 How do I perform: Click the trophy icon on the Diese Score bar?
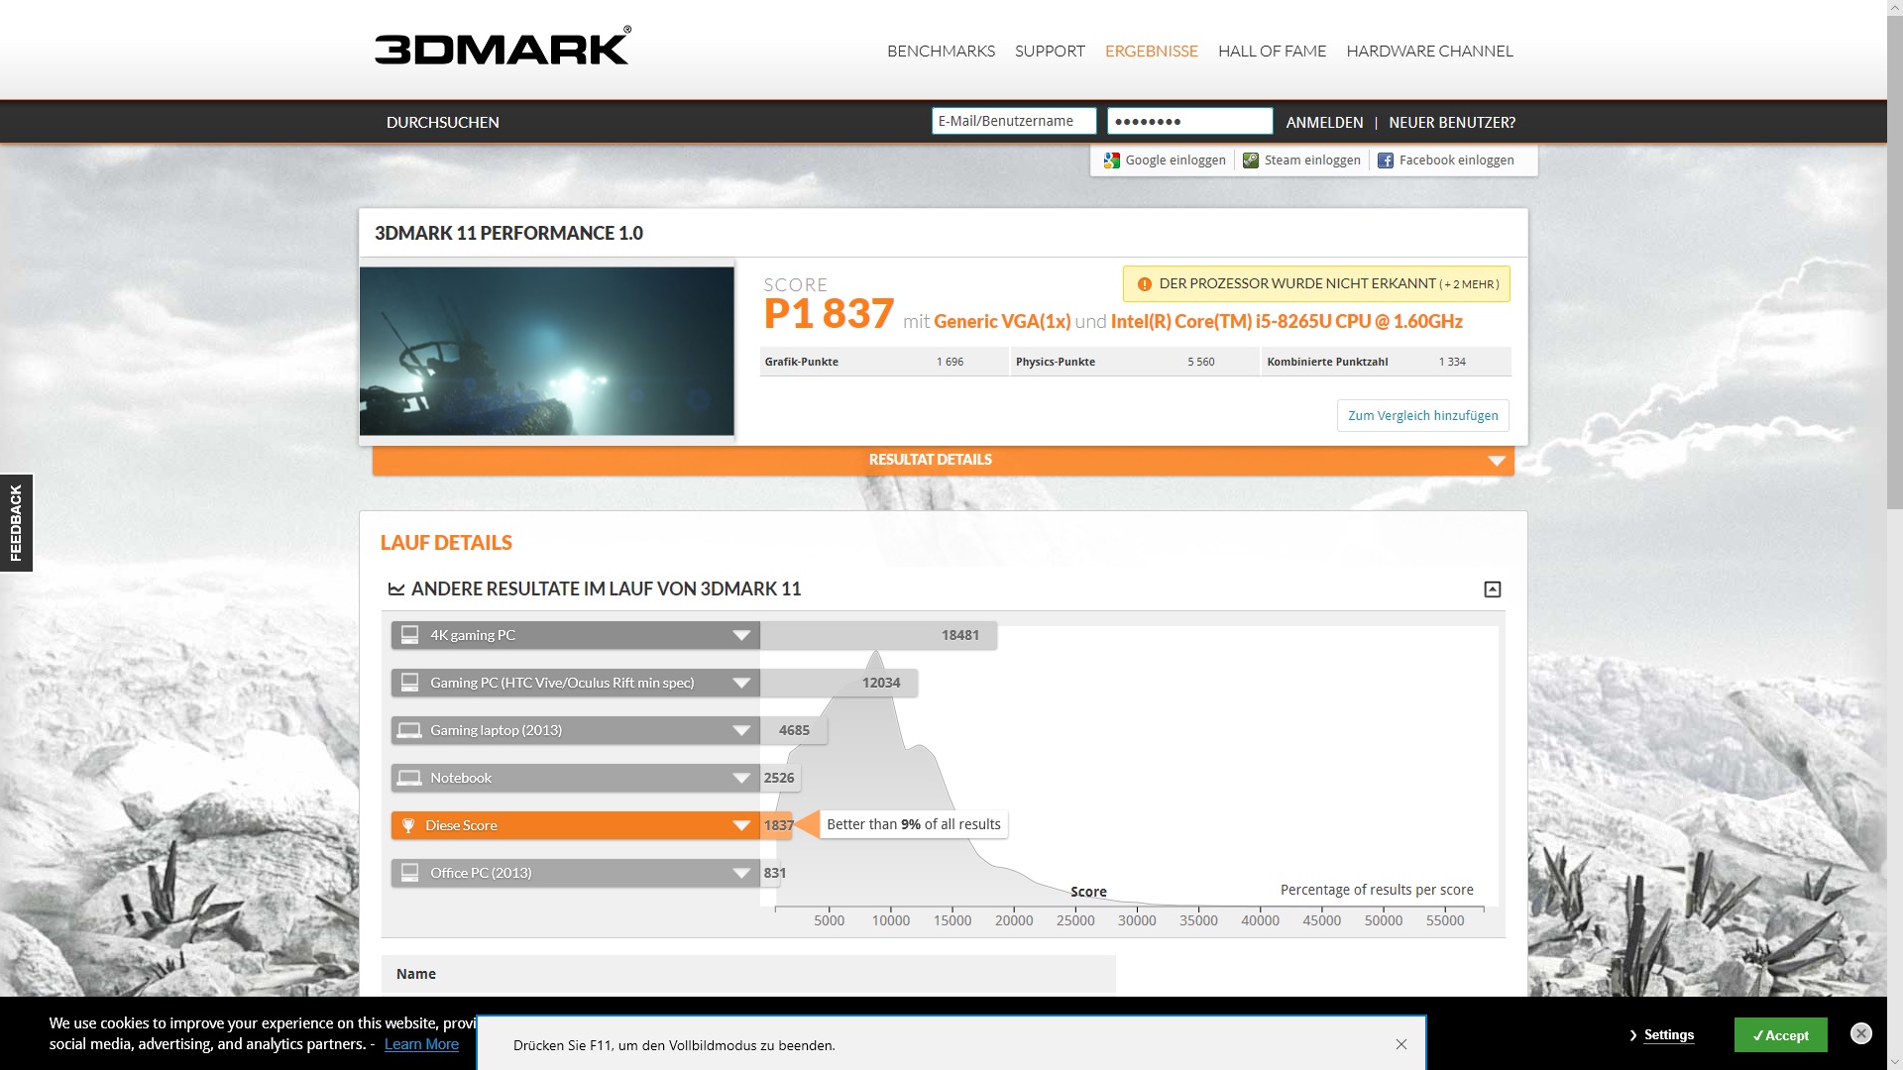click(x=408, y=825)
